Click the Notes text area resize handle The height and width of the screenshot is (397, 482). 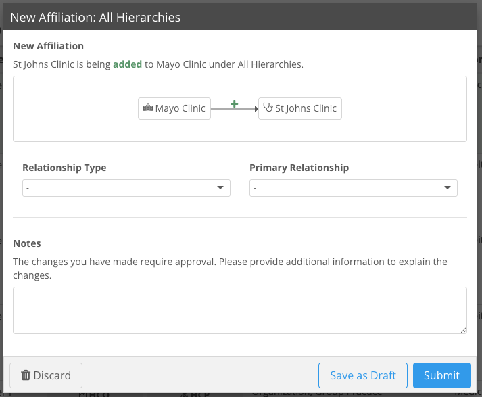pos(463,330)
